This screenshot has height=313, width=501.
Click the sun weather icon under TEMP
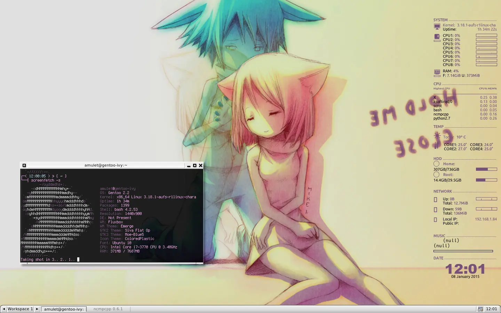(x=437, y=136)
